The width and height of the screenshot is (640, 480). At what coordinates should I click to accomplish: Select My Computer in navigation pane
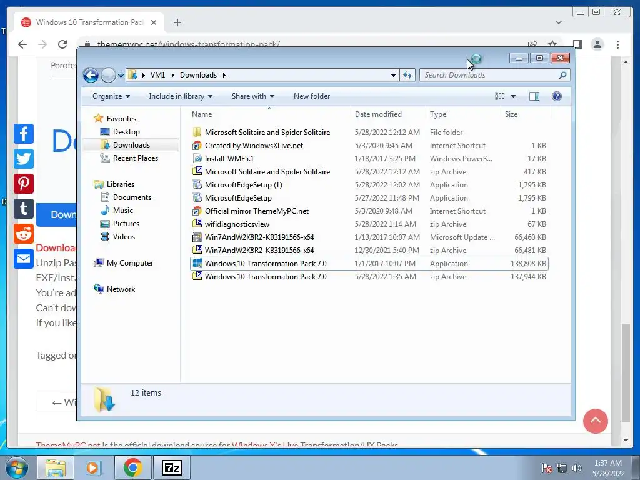[130, 263]
